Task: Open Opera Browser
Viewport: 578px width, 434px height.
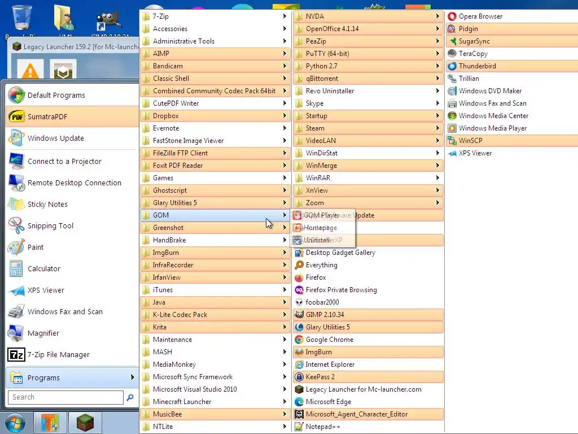Action: coord(511,16)
